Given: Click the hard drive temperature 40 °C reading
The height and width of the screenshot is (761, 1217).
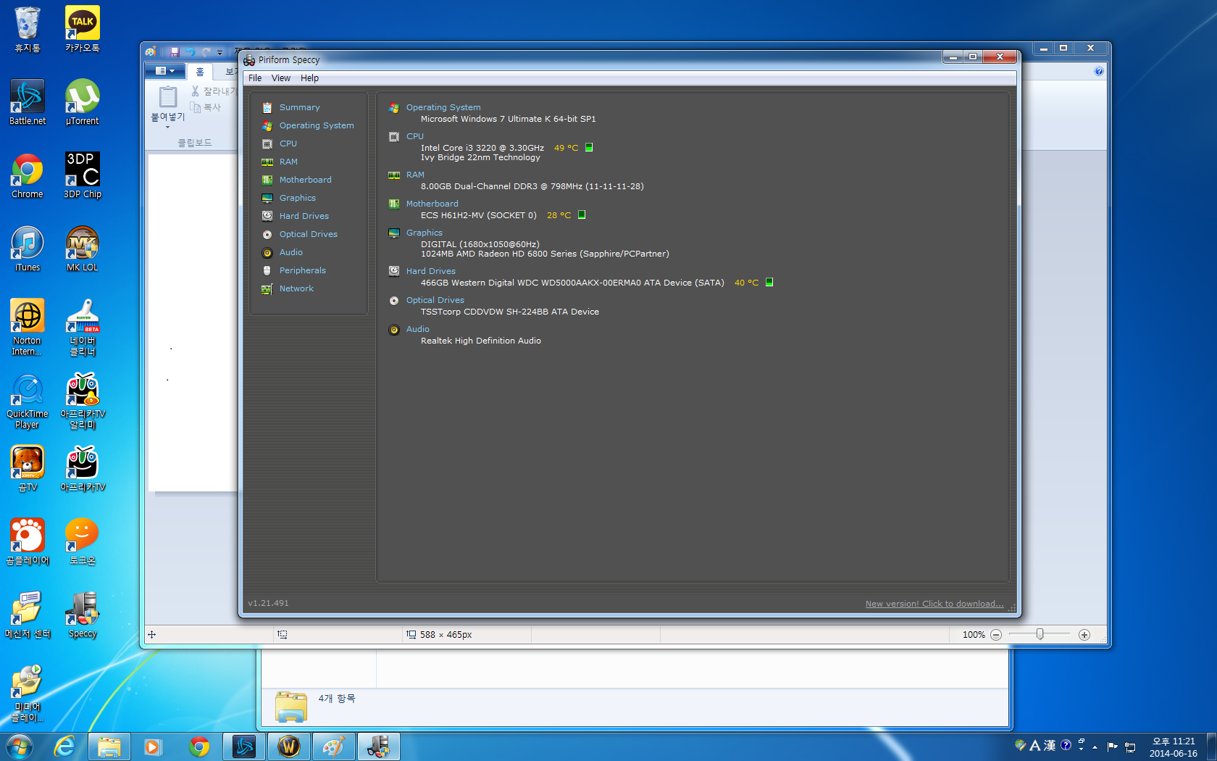Looking at the screenshot, I should (x=747, y=283).
